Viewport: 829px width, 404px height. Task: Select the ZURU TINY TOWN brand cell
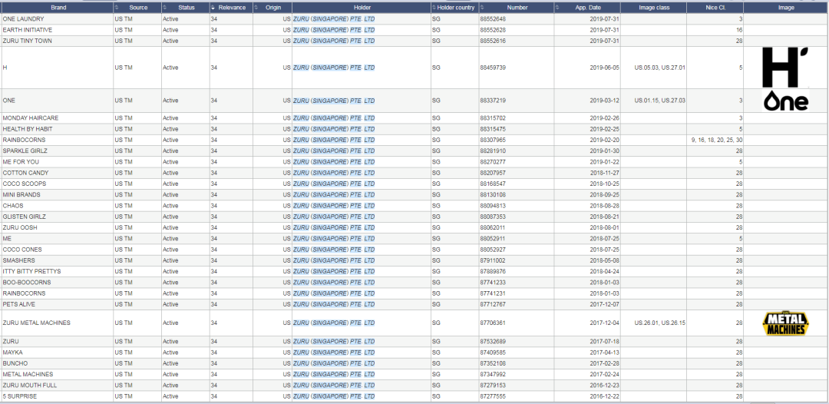click(57, 41)
